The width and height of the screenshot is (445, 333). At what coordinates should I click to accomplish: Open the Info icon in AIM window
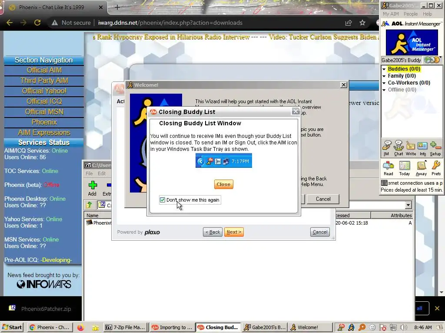point(422,148)
